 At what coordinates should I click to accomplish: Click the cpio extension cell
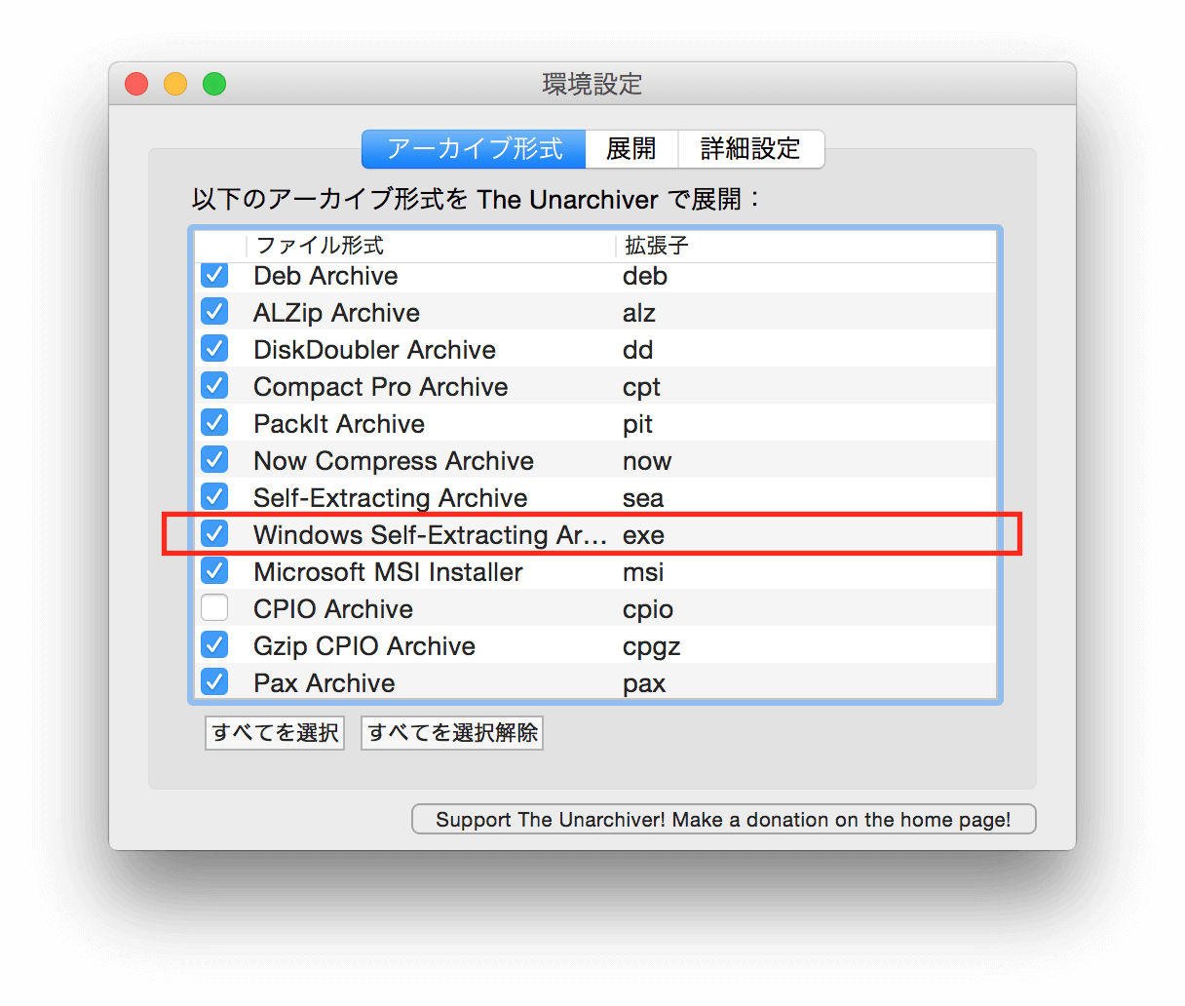coord(648,610)
